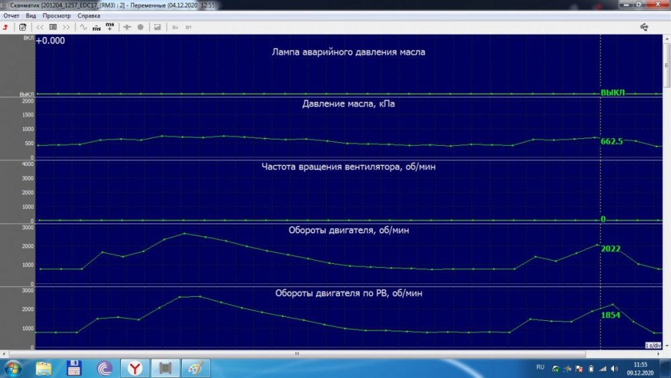Click Обороты двигателя по РВ, об/мин title
The image size is (671, 378).
348,293
